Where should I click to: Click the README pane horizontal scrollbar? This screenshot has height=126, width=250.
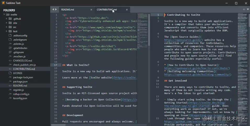pyautogui.click(x=58, y=125)
